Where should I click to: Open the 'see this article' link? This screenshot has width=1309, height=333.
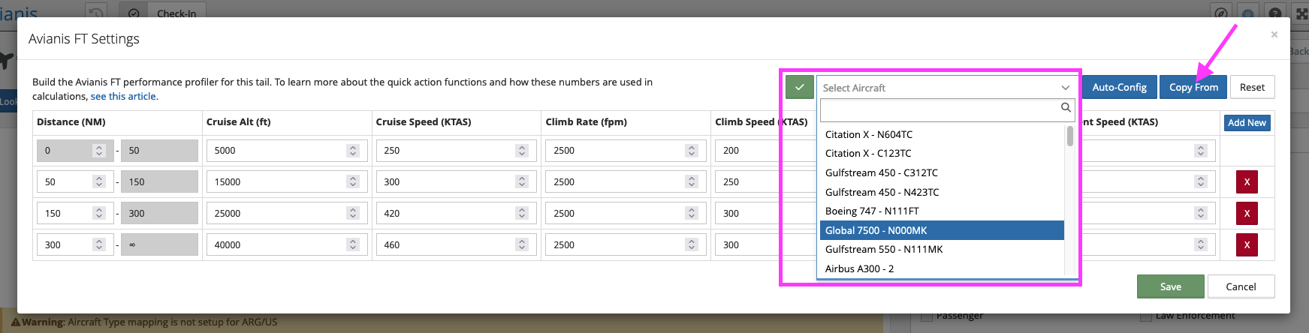[x=124, y=96]
